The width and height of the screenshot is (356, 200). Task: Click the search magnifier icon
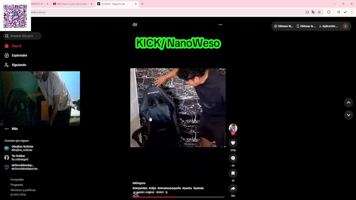coord(7,36)
